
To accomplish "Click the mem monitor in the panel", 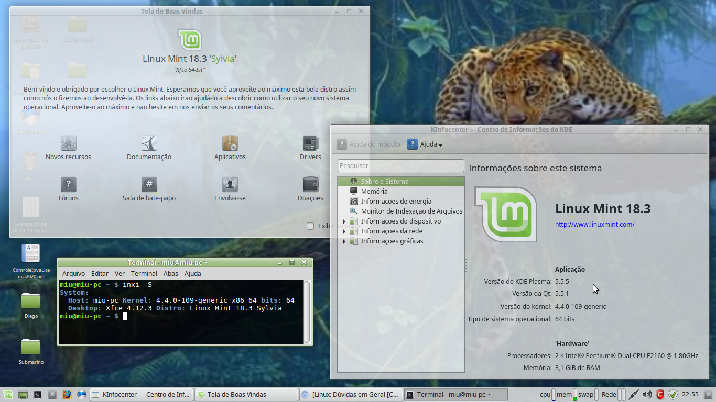I will pos(567,395).
